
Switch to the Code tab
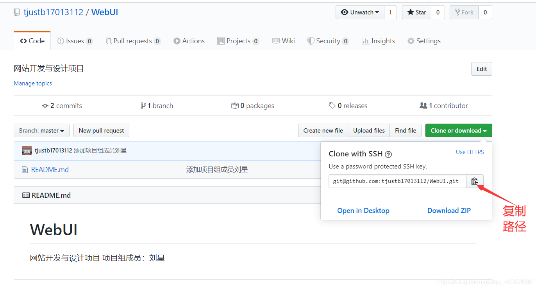(x=32, y=41)
